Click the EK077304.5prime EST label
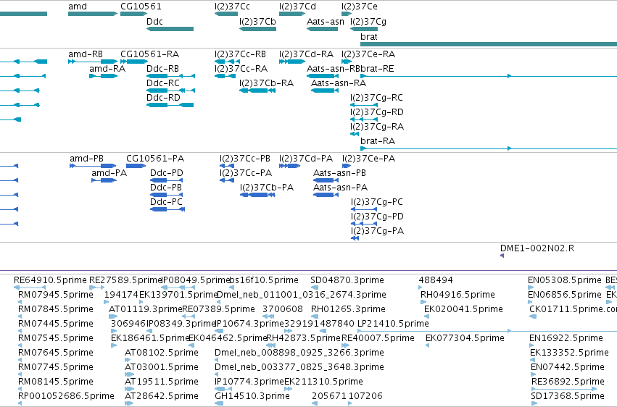 click(x=465, y=338)
